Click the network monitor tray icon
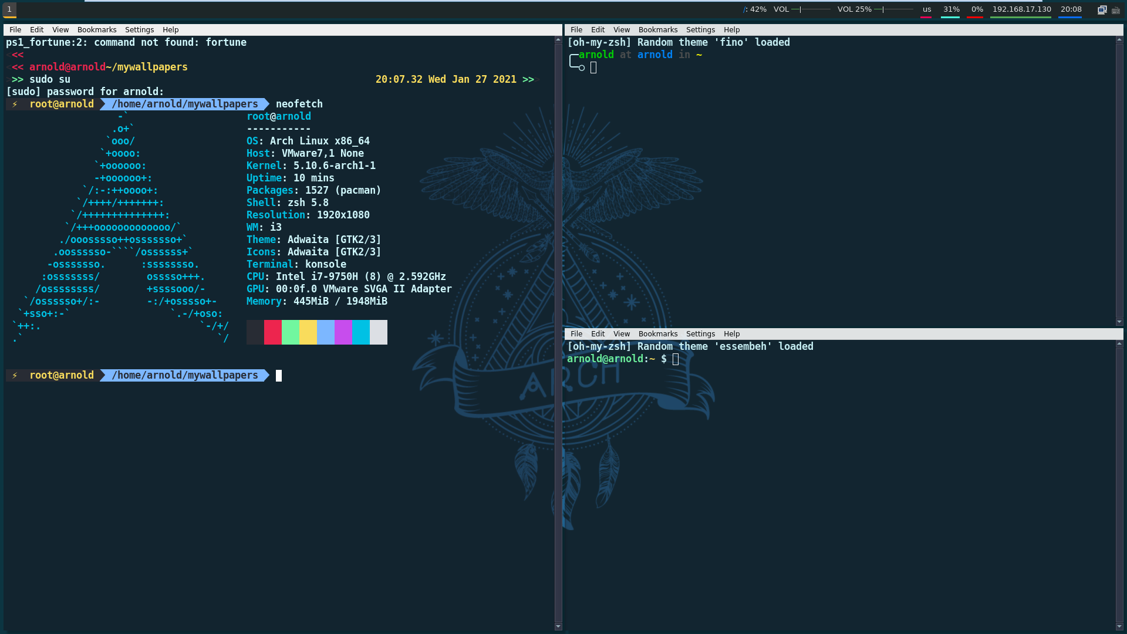 (x=1102, y=9)
